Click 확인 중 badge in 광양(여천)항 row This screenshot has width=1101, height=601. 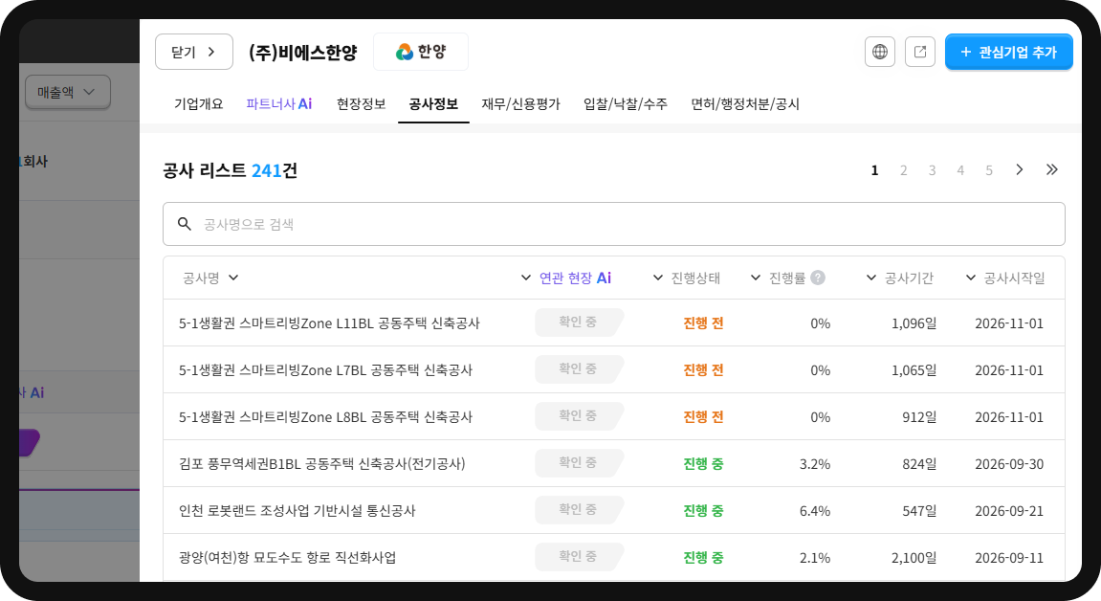point(579,557)
